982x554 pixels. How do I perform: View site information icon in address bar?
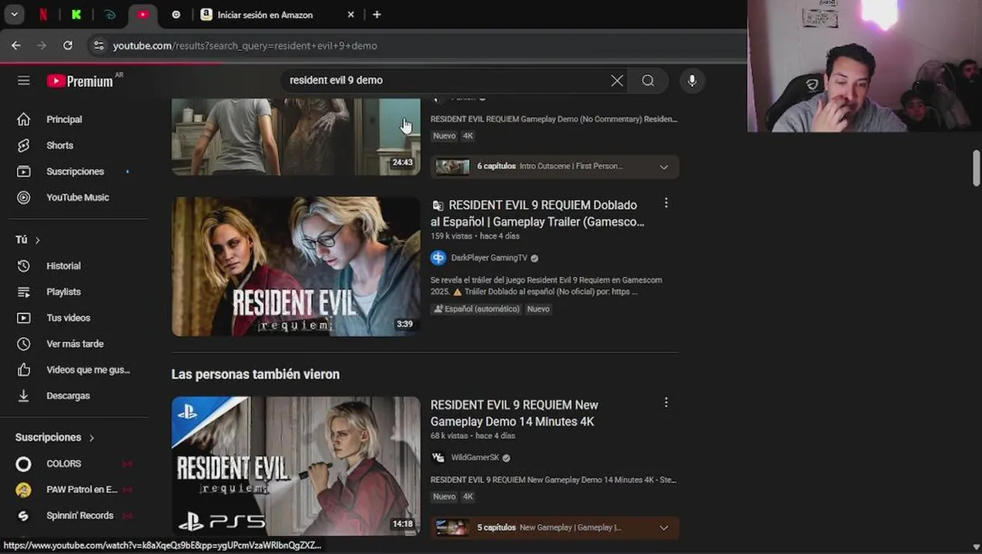point(98,45)
